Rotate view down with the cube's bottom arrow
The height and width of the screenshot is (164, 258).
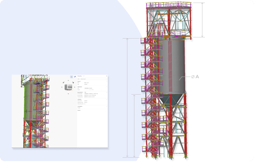pos(68,94)
